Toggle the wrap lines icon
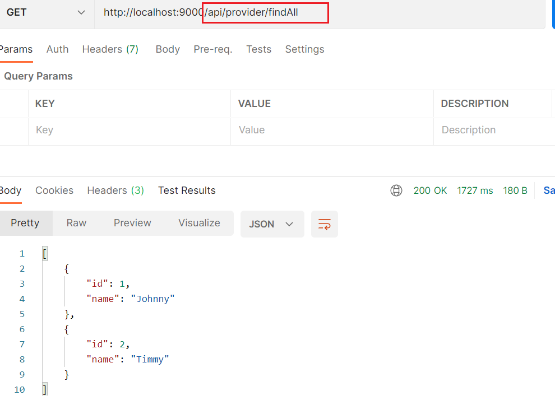Screen dimensions: 555x400 pos(325,224)
